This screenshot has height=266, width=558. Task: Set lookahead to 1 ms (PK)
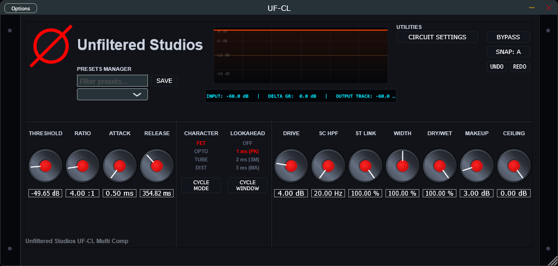click(247, 152)
